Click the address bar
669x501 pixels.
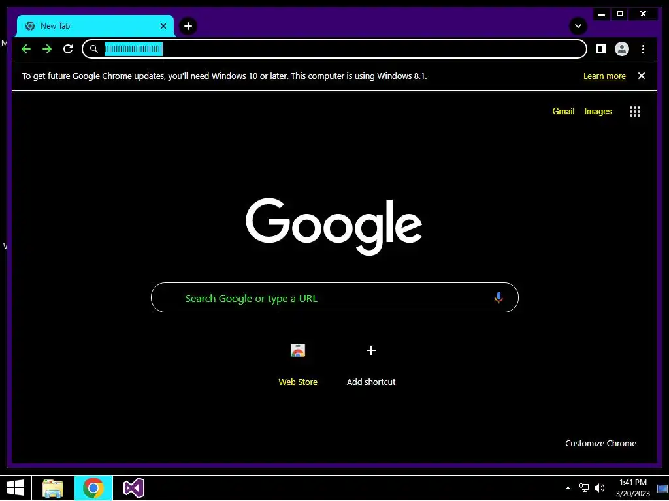tap(334, 49)
